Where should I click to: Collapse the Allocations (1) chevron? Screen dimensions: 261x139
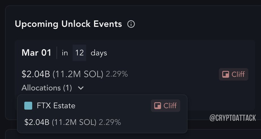click(x=81, y=88)
